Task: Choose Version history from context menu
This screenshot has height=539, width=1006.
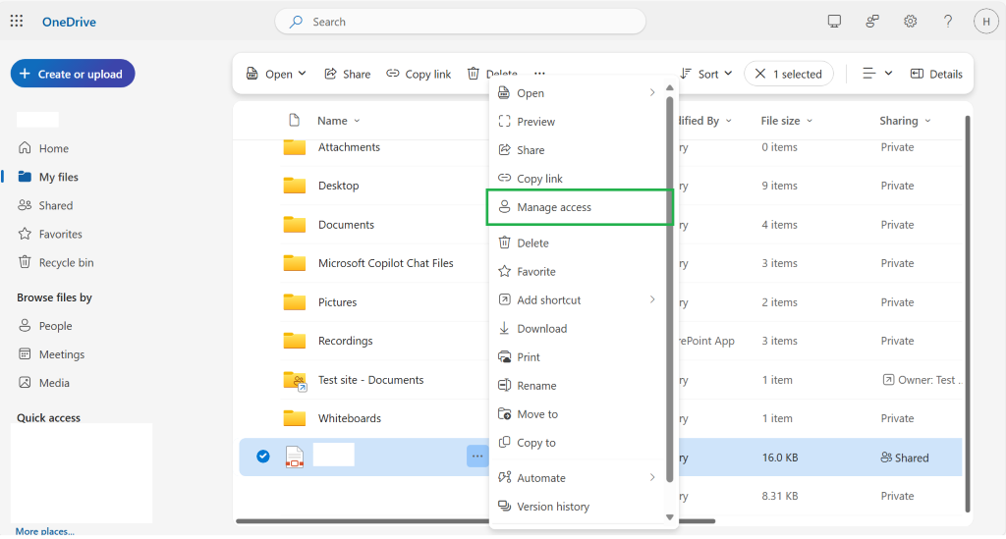Action: [578, 507]
